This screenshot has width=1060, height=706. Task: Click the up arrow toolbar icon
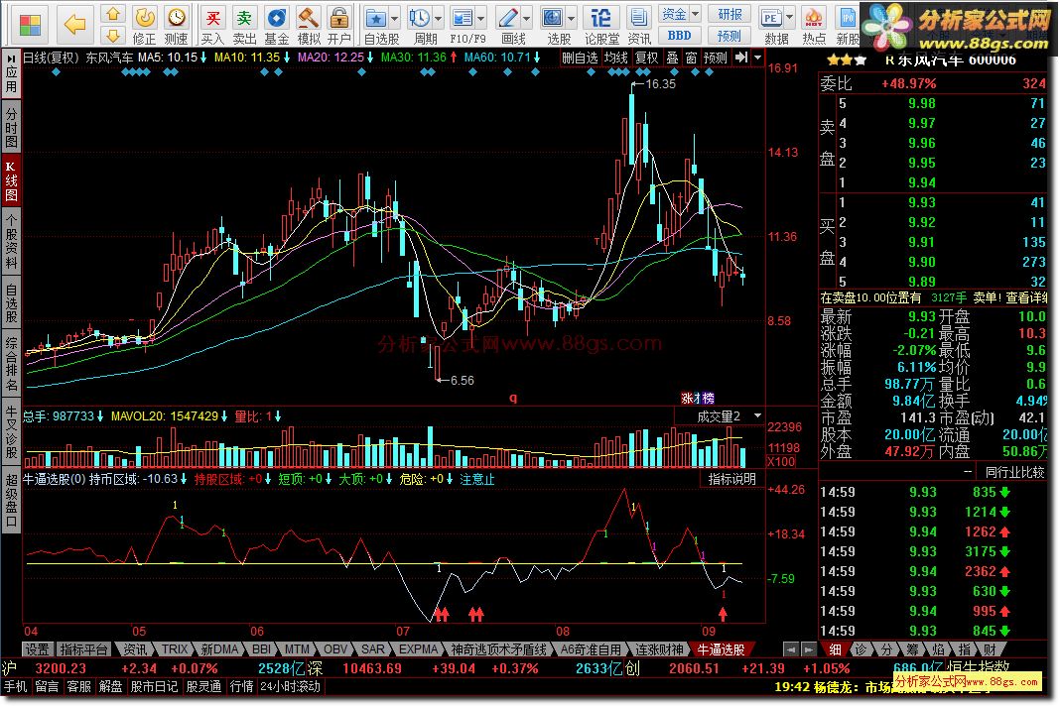tap(113, 14)
